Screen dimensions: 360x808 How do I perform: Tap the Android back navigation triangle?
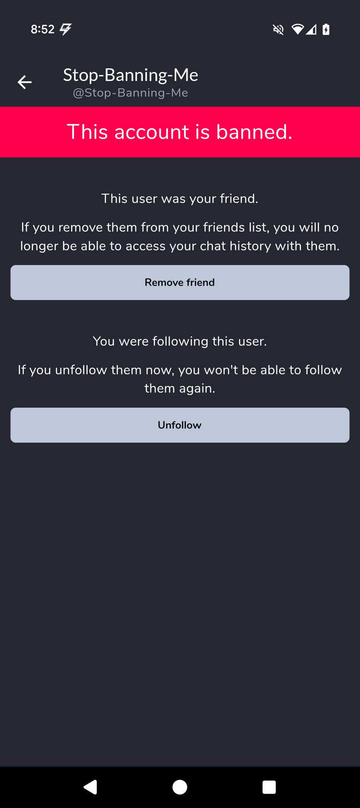[90, 787]
